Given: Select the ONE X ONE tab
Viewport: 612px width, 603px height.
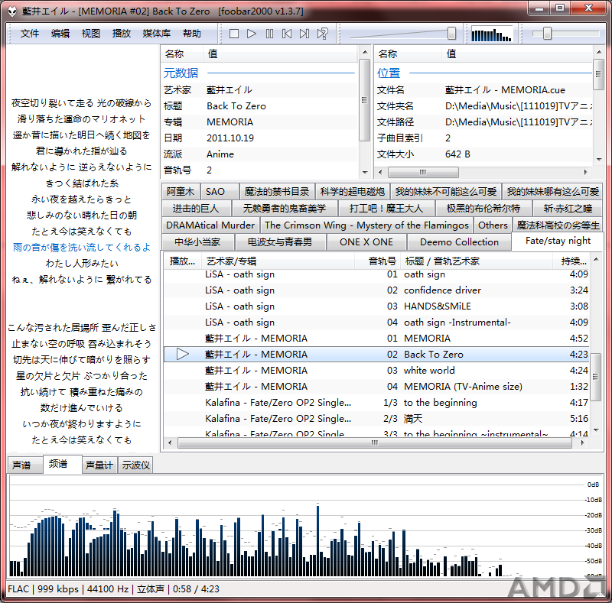Looking at the screenshot, I should pos(366,242).
